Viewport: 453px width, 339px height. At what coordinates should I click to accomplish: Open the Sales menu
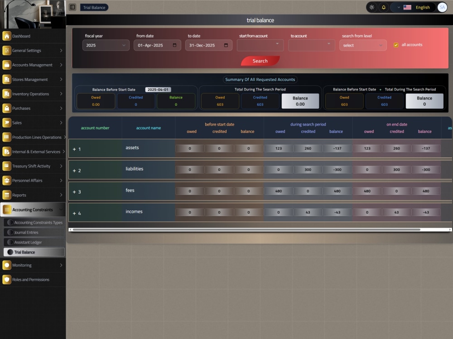tap(33, 122)
